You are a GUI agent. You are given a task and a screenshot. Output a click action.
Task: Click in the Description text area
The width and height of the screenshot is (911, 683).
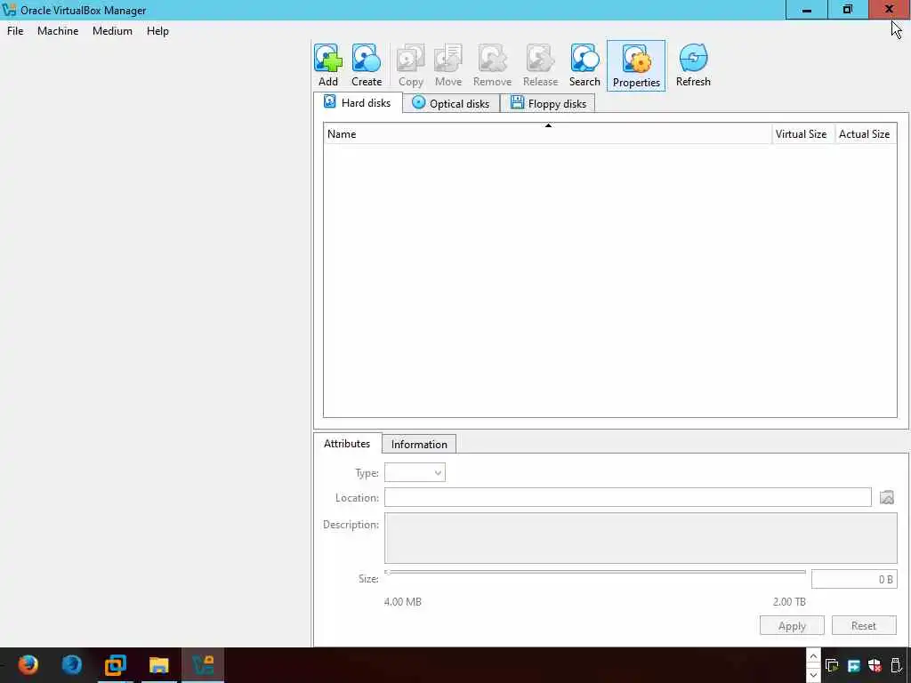point(641,538)
